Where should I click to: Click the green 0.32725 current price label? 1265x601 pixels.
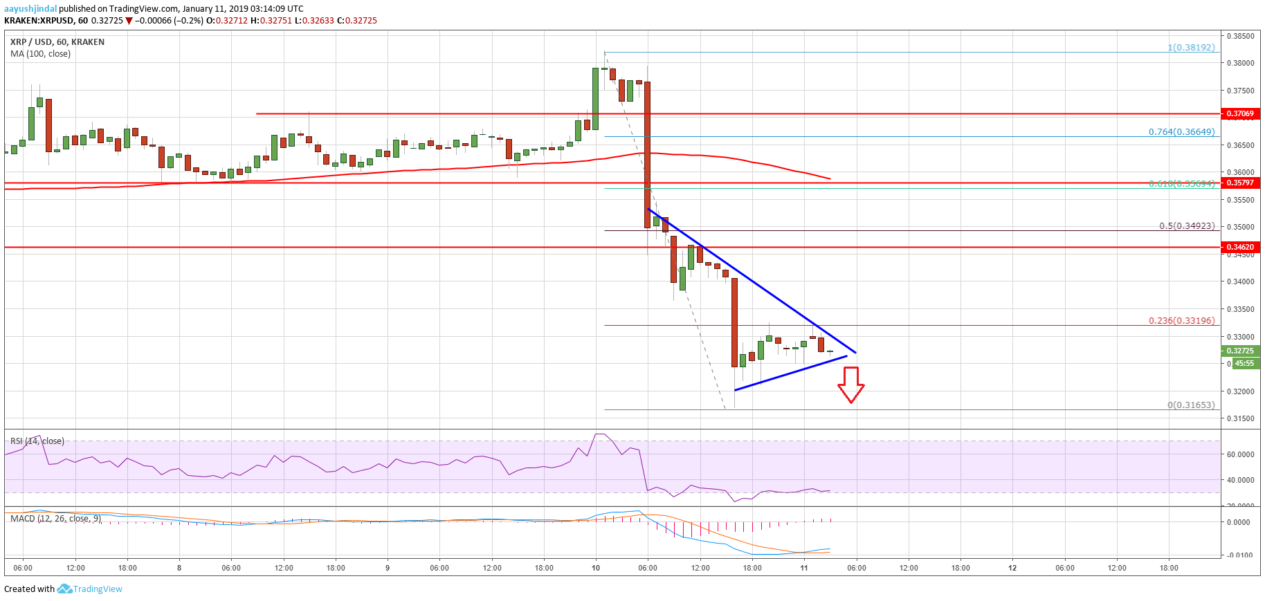click(1240, 351)
